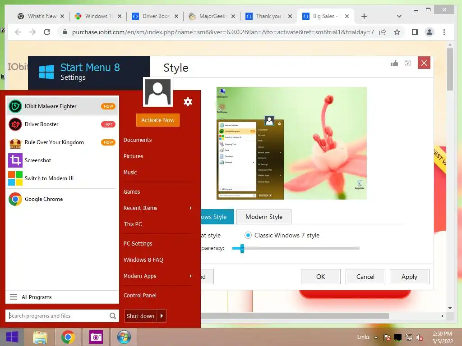This screenshot has width=462, height=346.
Task: Select Classic Windows 7 style radio button
Action: point(248,235)
